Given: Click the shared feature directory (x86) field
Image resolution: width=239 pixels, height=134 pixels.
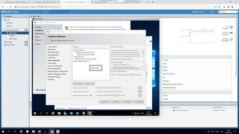Looking at the screenshot, I should pyautogui.click(x=116, y=95).
